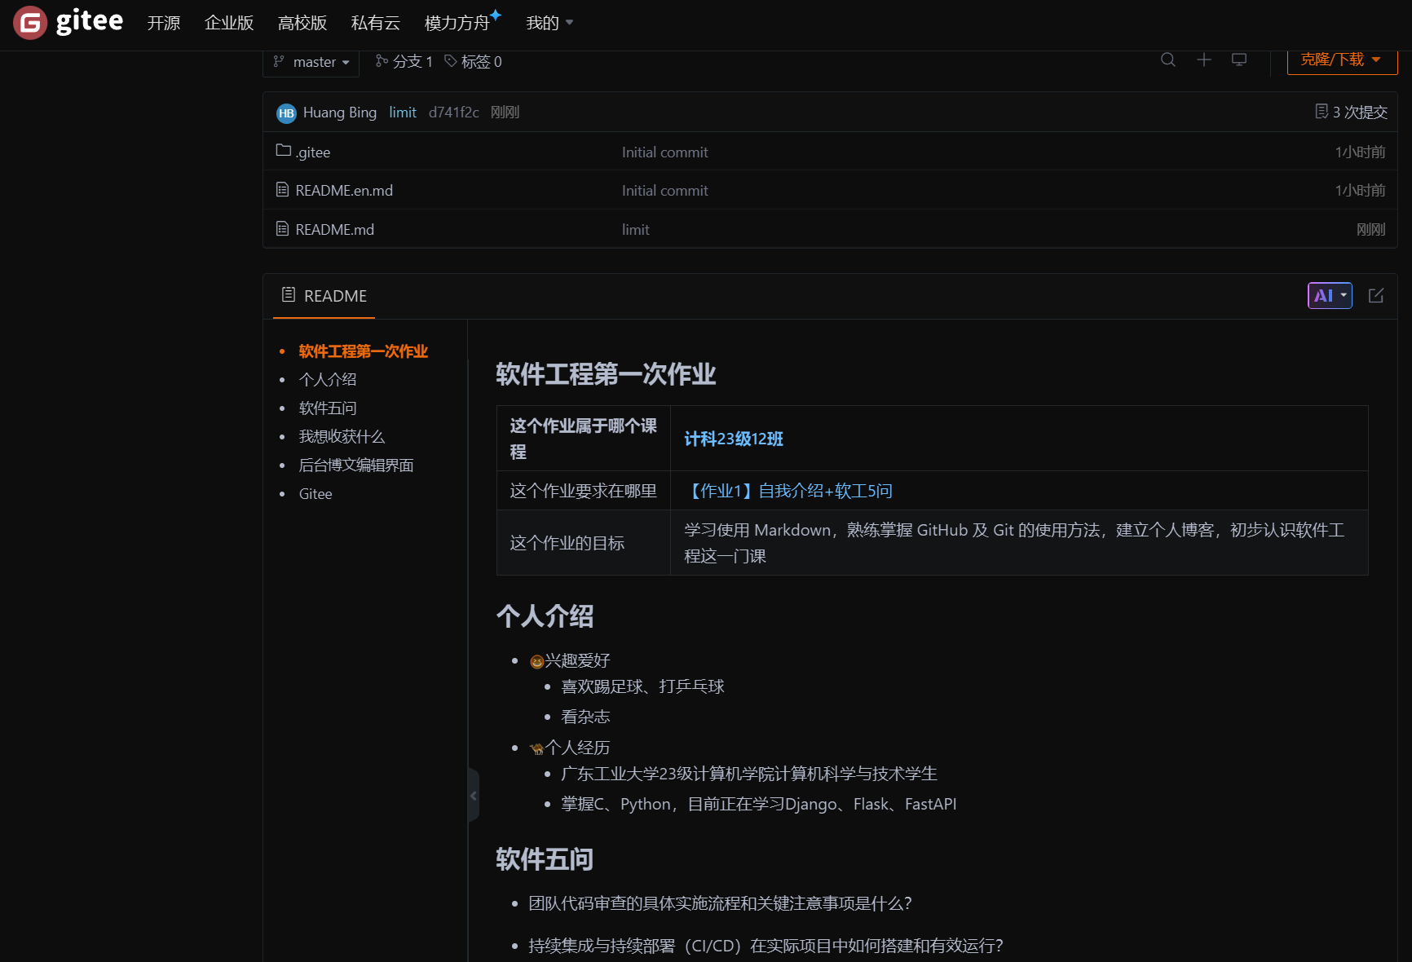
Task: Click the .gitee folder icon
Action: point(282,151)
